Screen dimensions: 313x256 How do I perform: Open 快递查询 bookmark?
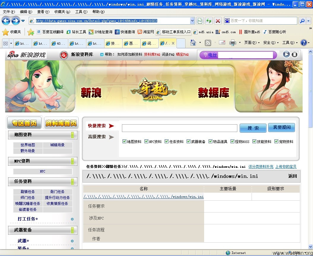click(x=125, y=32)
